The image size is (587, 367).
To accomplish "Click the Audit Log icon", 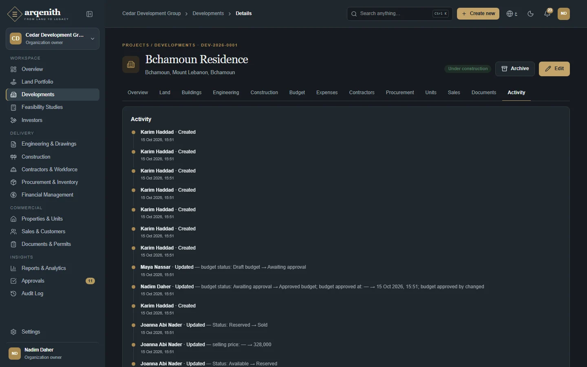I will coord(13,294).
